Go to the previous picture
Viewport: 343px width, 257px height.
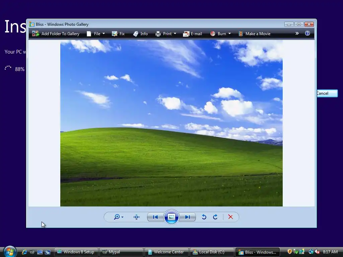point(155,217)
